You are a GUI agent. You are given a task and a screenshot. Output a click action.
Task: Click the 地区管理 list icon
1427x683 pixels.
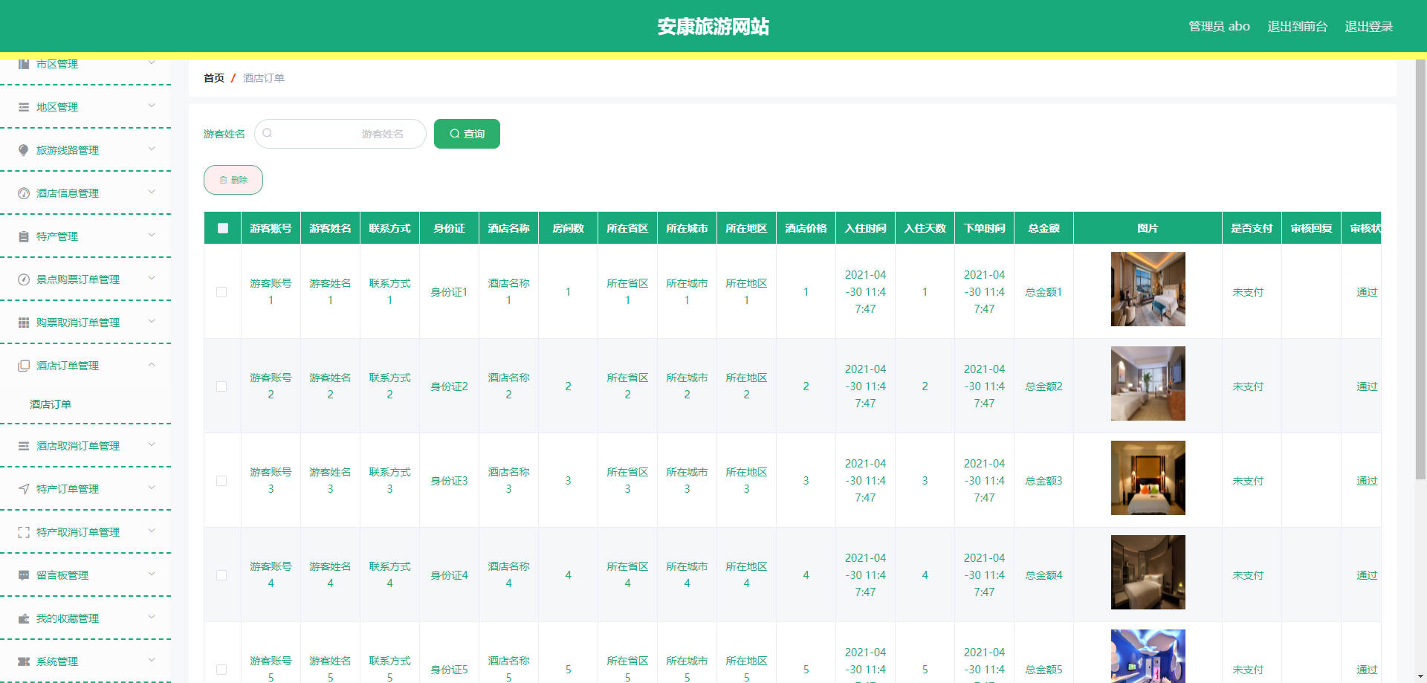[24, 107]
